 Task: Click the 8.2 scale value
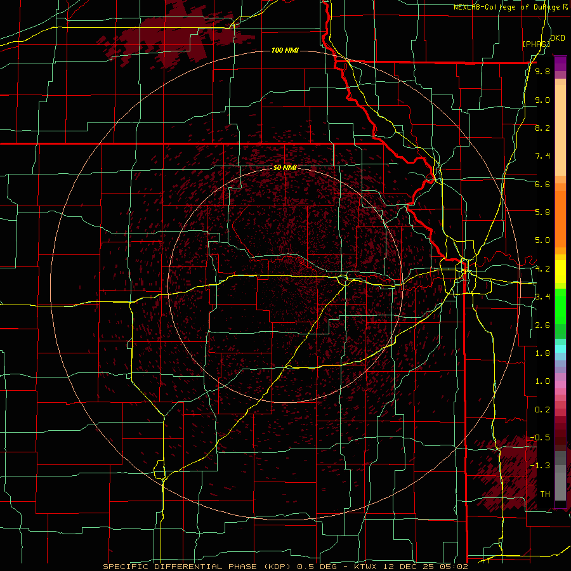coord(542,128)
